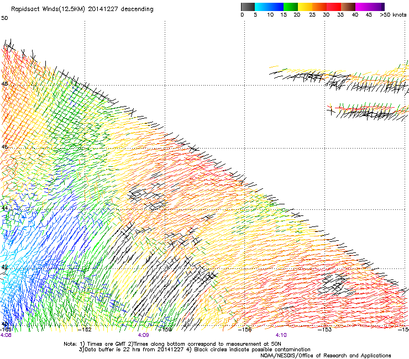Click the gray 0-5 knots color band
The height and width of the screenshot is (359, 409).
pyautogui.click(x=248, y=7)
